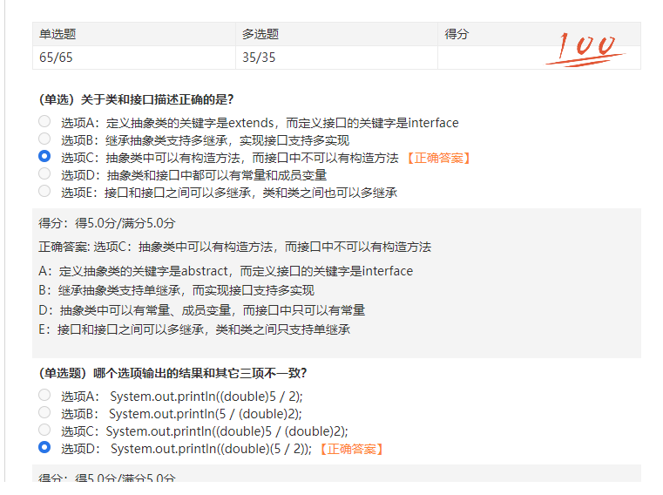Screen dimensions: 663x495
Task: Click the orange 正确答案 tag beside println option D
Action: click(350, 449)
